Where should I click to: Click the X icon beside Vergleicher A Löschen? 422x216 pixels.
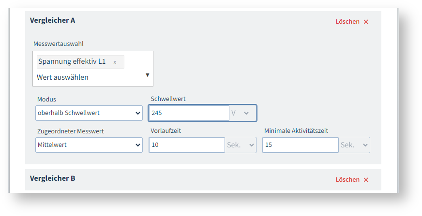[x=366, y=22]
